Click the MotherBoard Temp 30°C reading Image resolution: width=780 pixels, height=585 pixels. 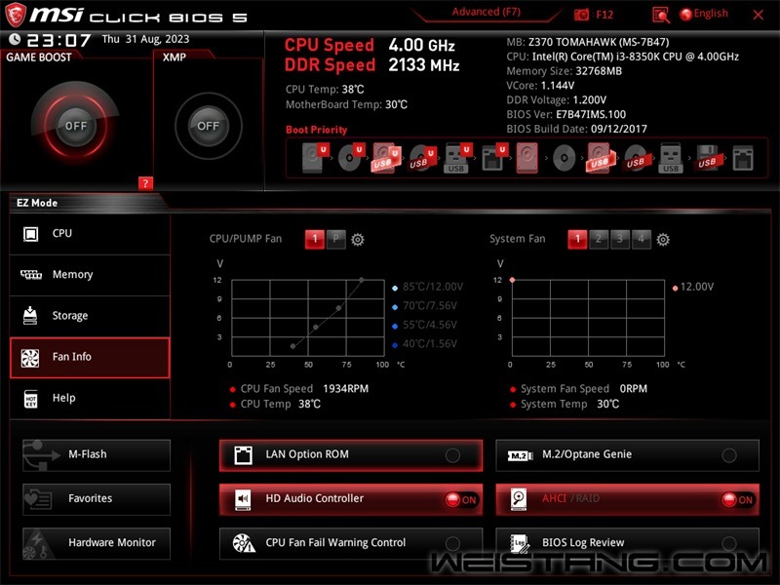pyautogui.click(x=346, y=105)
